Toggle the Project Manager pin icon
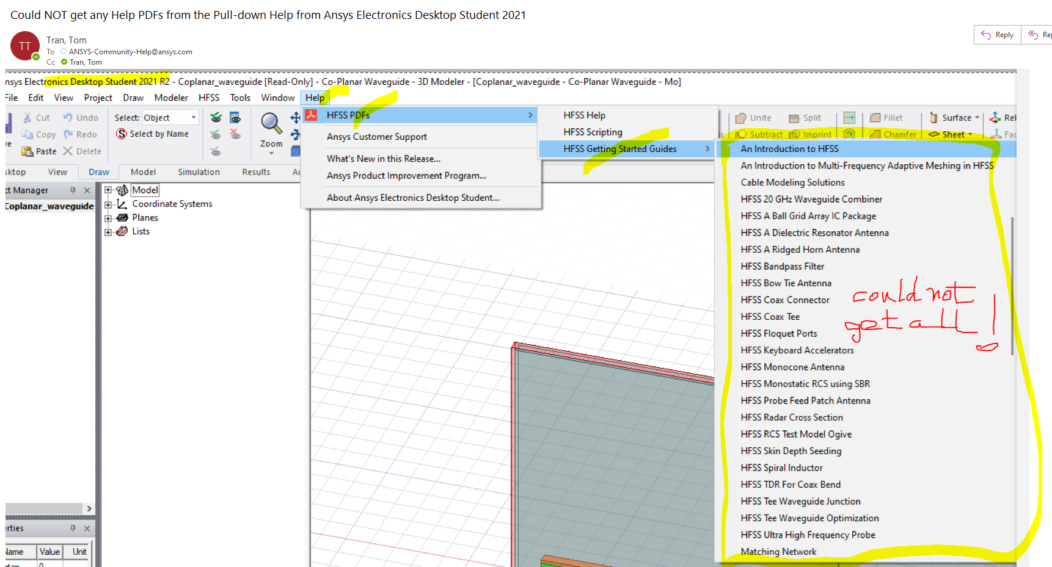Viewport: 1052px width, 567px height. pyautogui.click(x=73, y=190)
